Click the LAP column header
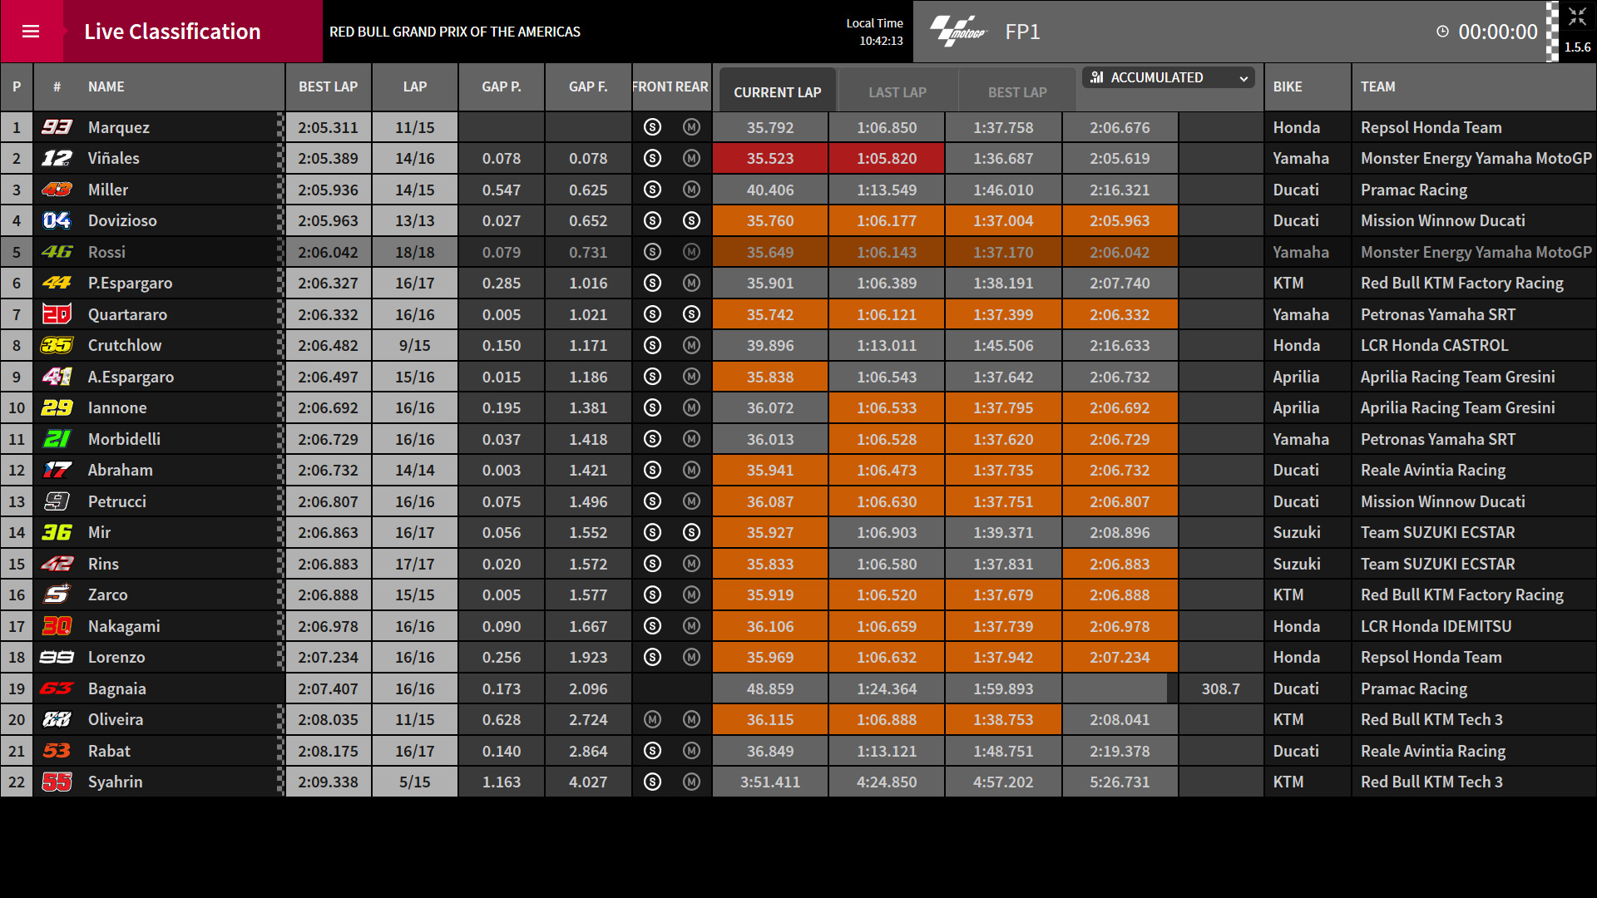 [x=414, y=86]
